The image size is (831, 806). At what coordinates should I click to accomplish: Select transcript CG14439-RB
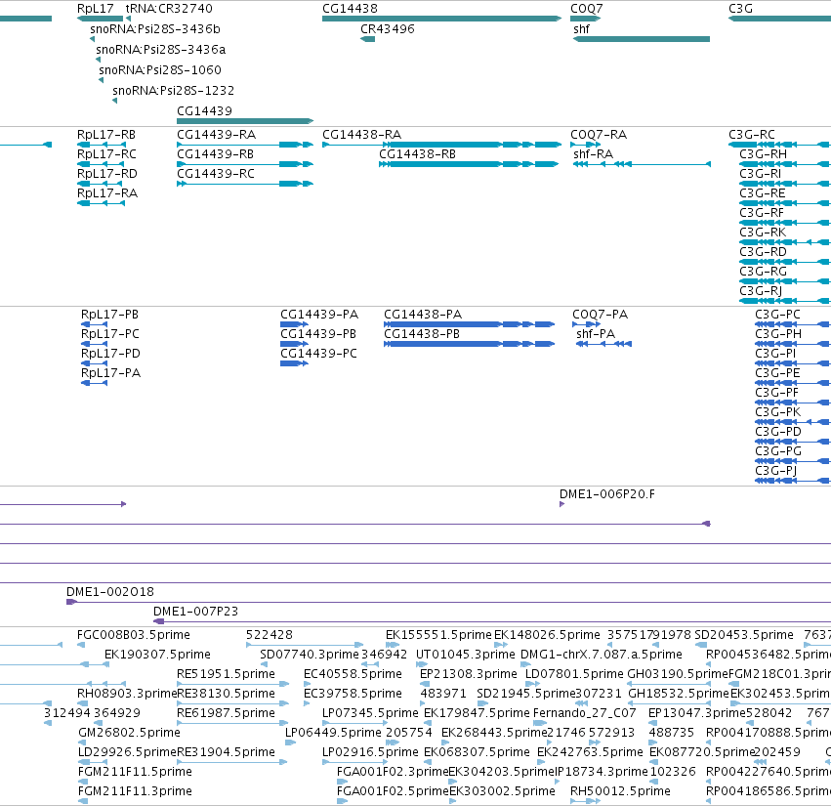[x=245, y=164]
